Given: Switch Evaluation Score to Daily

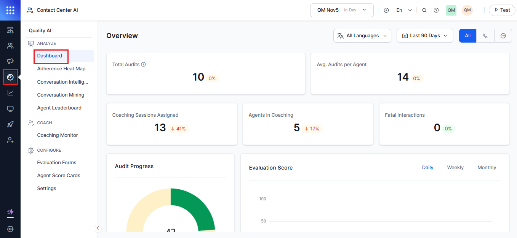Looking at the screenshot, I should click(427, 168).
